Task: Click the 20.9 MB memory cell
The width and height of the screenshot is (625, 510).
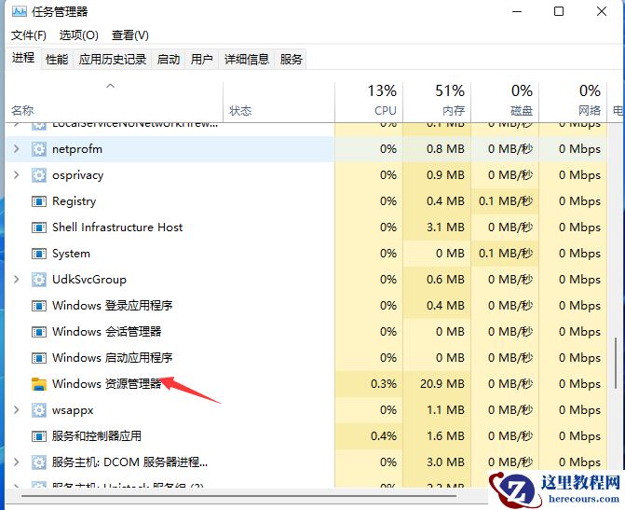Action: 437,384
